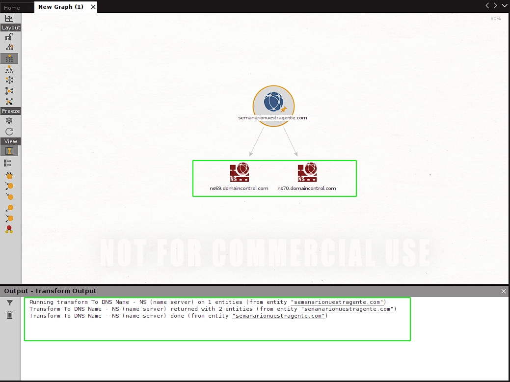The height and width of the screenshot is (382, 510).
Task: Select the highlighted block layout icon
Action: [9, 58]
